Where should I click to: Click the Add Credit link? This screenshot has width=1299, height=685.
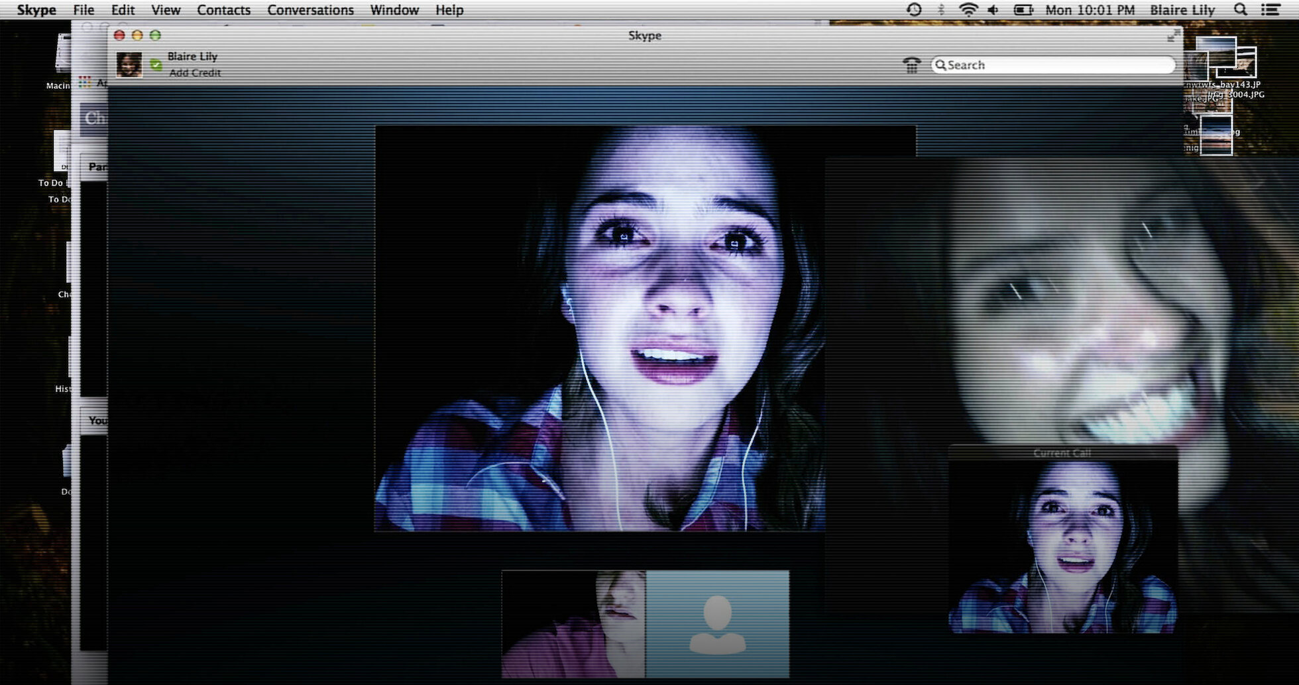[195, 73]
